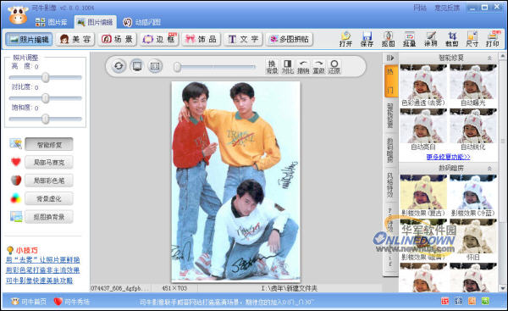
Task: Open the 美容 beauty tab
Action: pyautogui.click(x=75, y=39)
